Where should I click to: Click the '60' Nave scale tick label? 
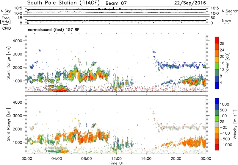click(x=213, y=18)
